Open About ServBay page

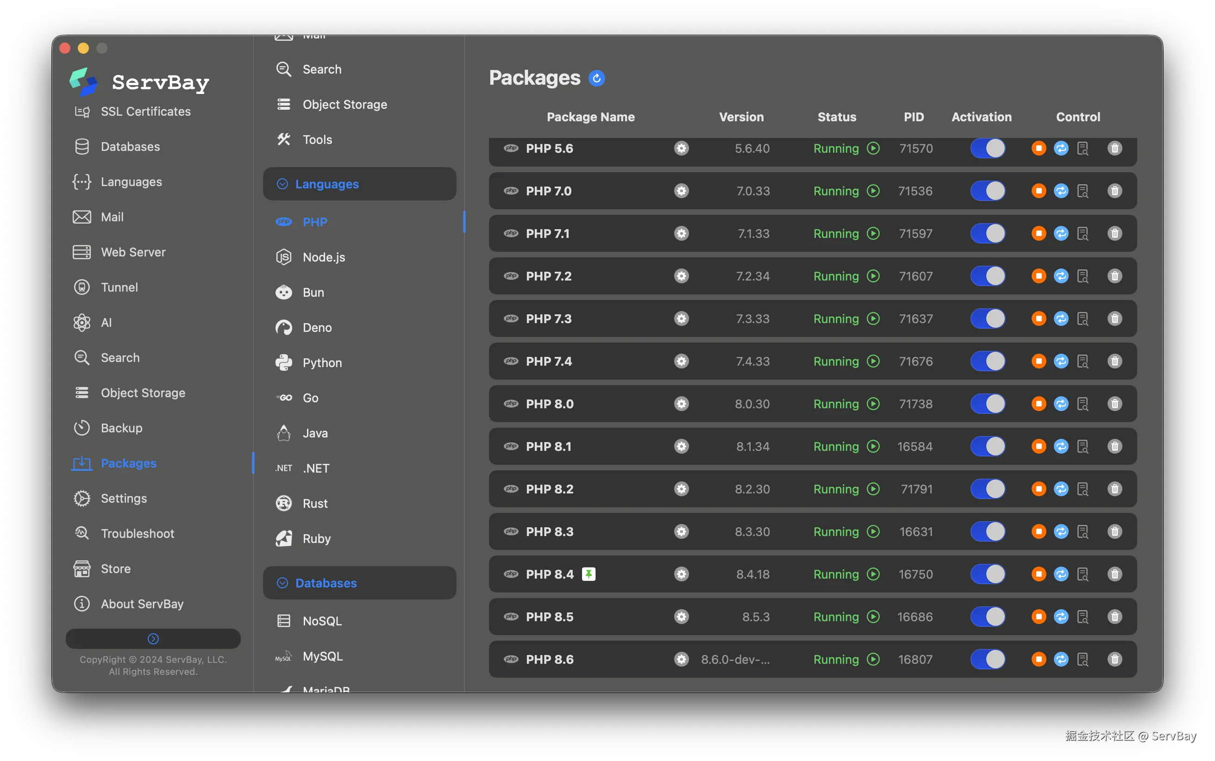pos(142,604)
